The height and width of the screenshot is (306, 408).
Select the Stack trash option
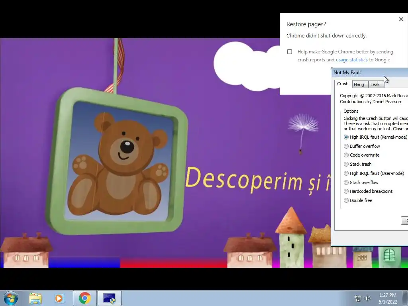coord(357,164)
